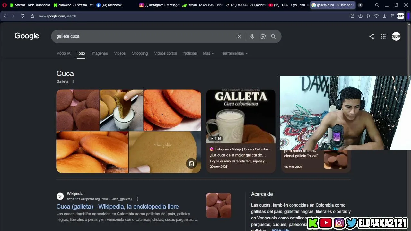
Task: Open more options beside the Galleta subtitle
Action: click(x=73, y=81)
